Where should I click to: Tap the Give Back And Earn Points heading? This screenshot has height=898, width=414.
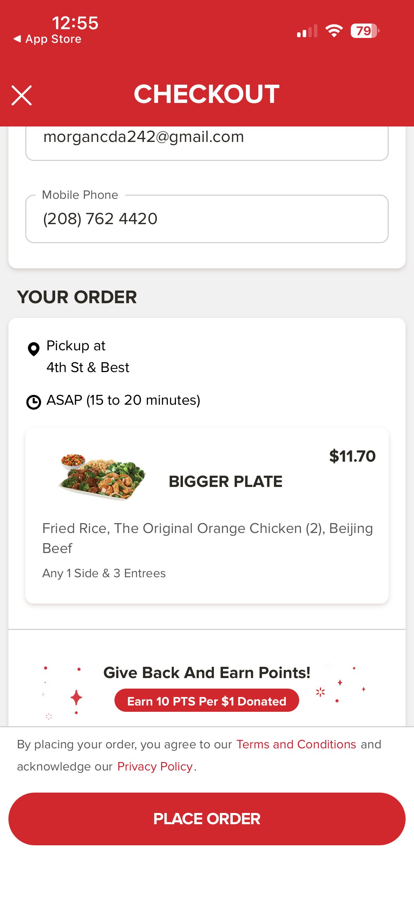pos(206,673)
